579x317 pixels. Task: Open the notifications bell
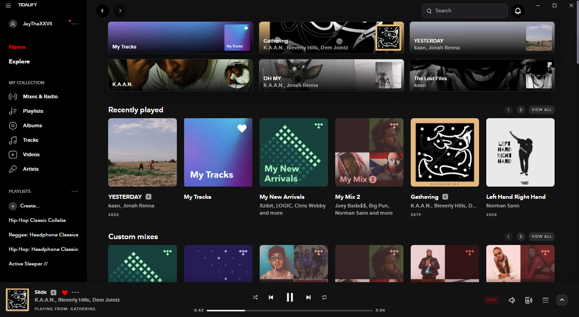518,11
